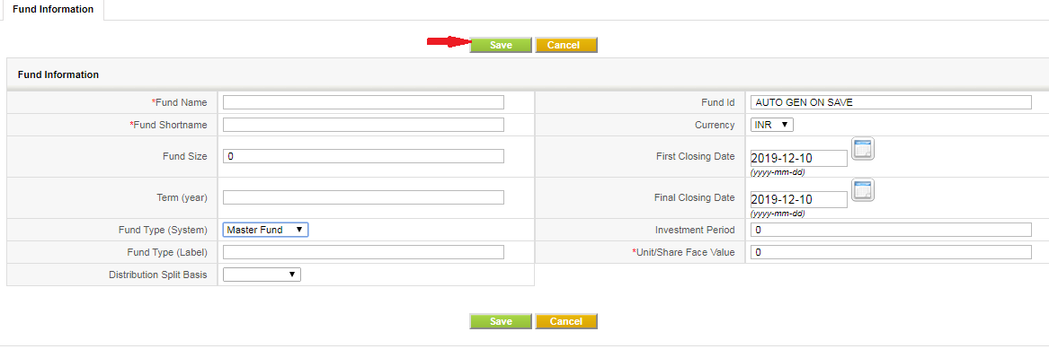Click the top green Save button
Viewport: 1049px width, 349px height.
tap(501, 46)
